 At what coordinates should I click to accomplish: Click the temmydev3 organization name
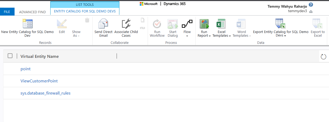(x=298, y=11)
